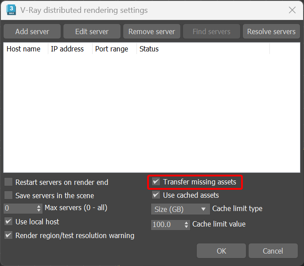Viewport: 304px width, 266px height.
Task: Open the Edit server dialog
Action: [x=92, y=31]
